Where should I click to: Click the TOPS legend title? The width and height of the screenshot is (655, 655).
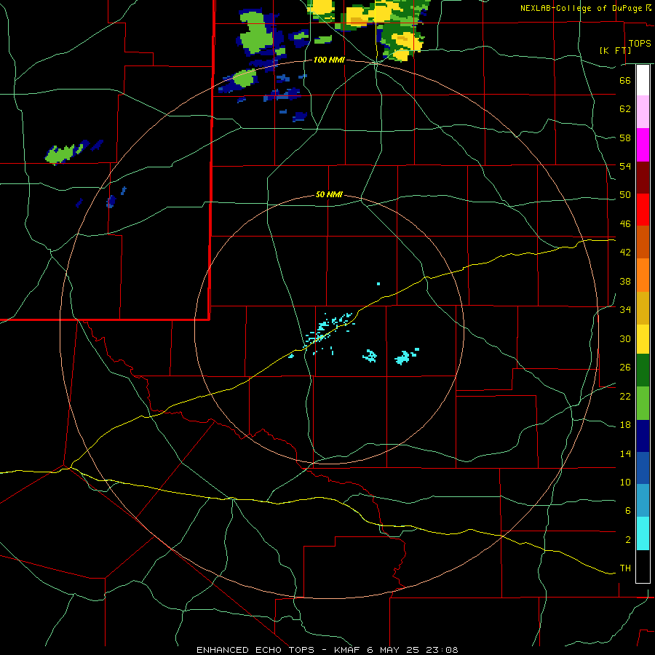click(x=640, y=43)
